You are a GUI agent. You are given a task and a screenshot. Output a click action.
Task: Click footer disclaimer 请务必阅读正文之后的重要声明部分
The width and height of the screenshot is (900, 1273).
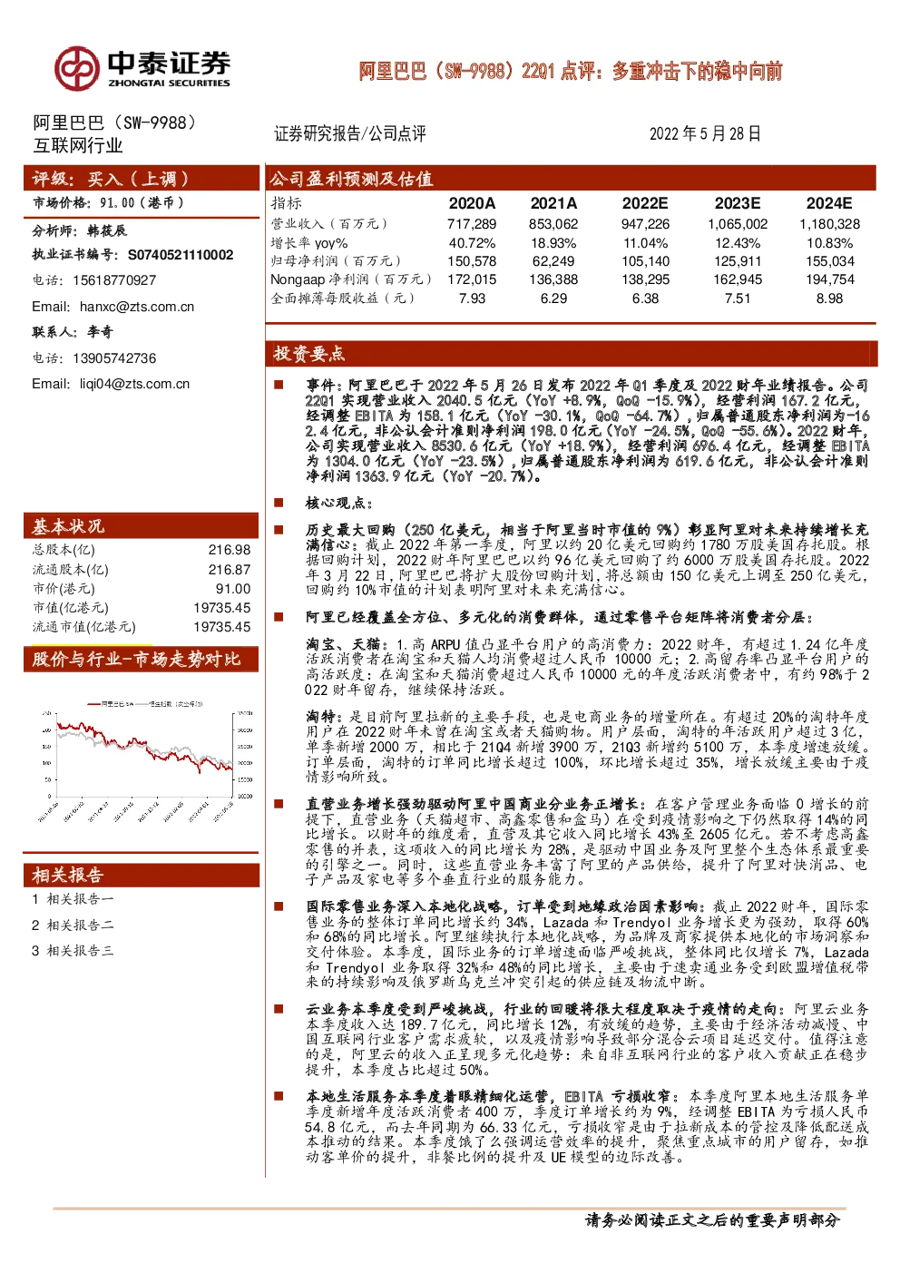[x=713, y=1220]
